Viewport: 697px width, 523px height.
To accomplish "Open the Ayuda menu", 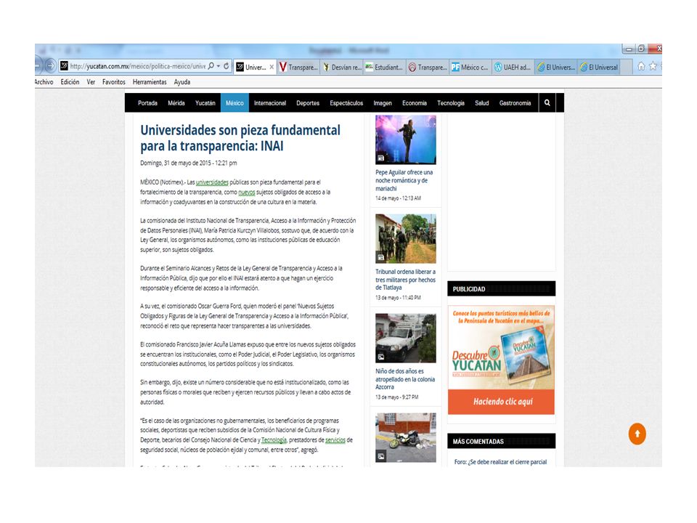I will pyautogui.click(x=182, y=82).
